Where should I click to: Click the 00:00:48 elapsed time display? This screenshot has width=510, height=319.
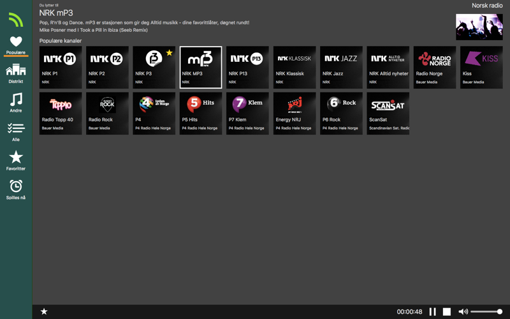(409, 312)
